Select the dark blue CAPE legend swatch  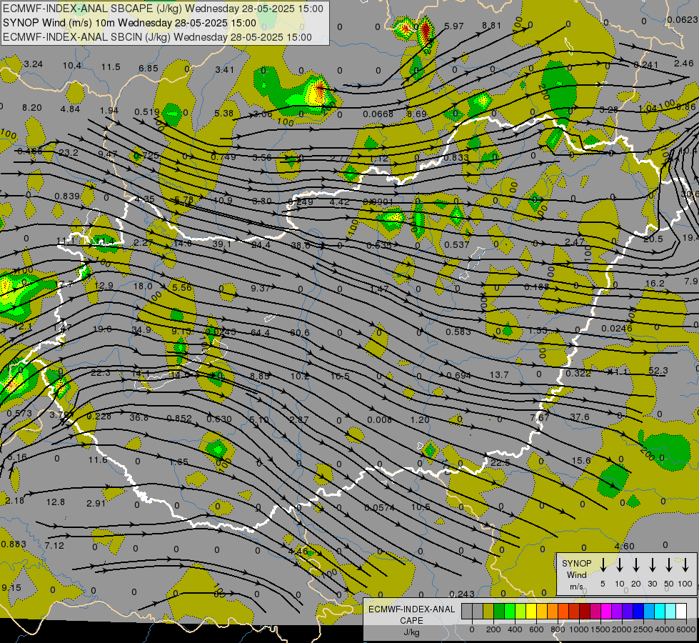click(x=638, y=611)
